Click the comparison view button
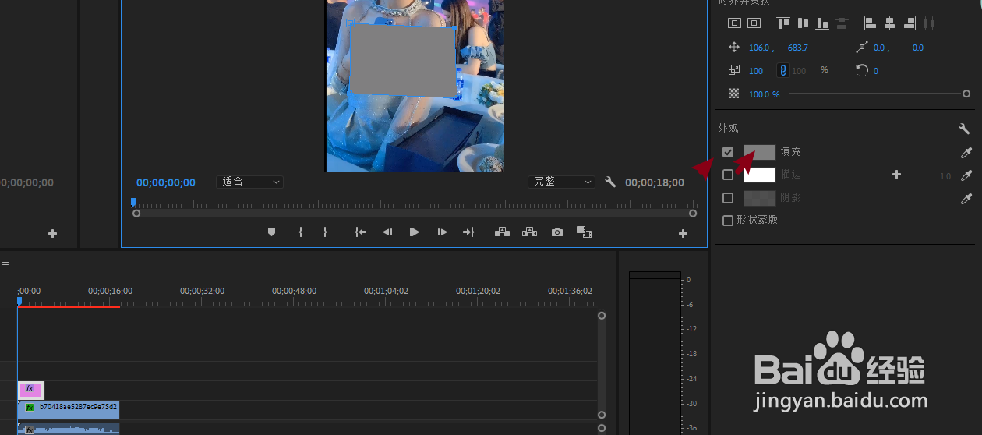 coord(583,232)
